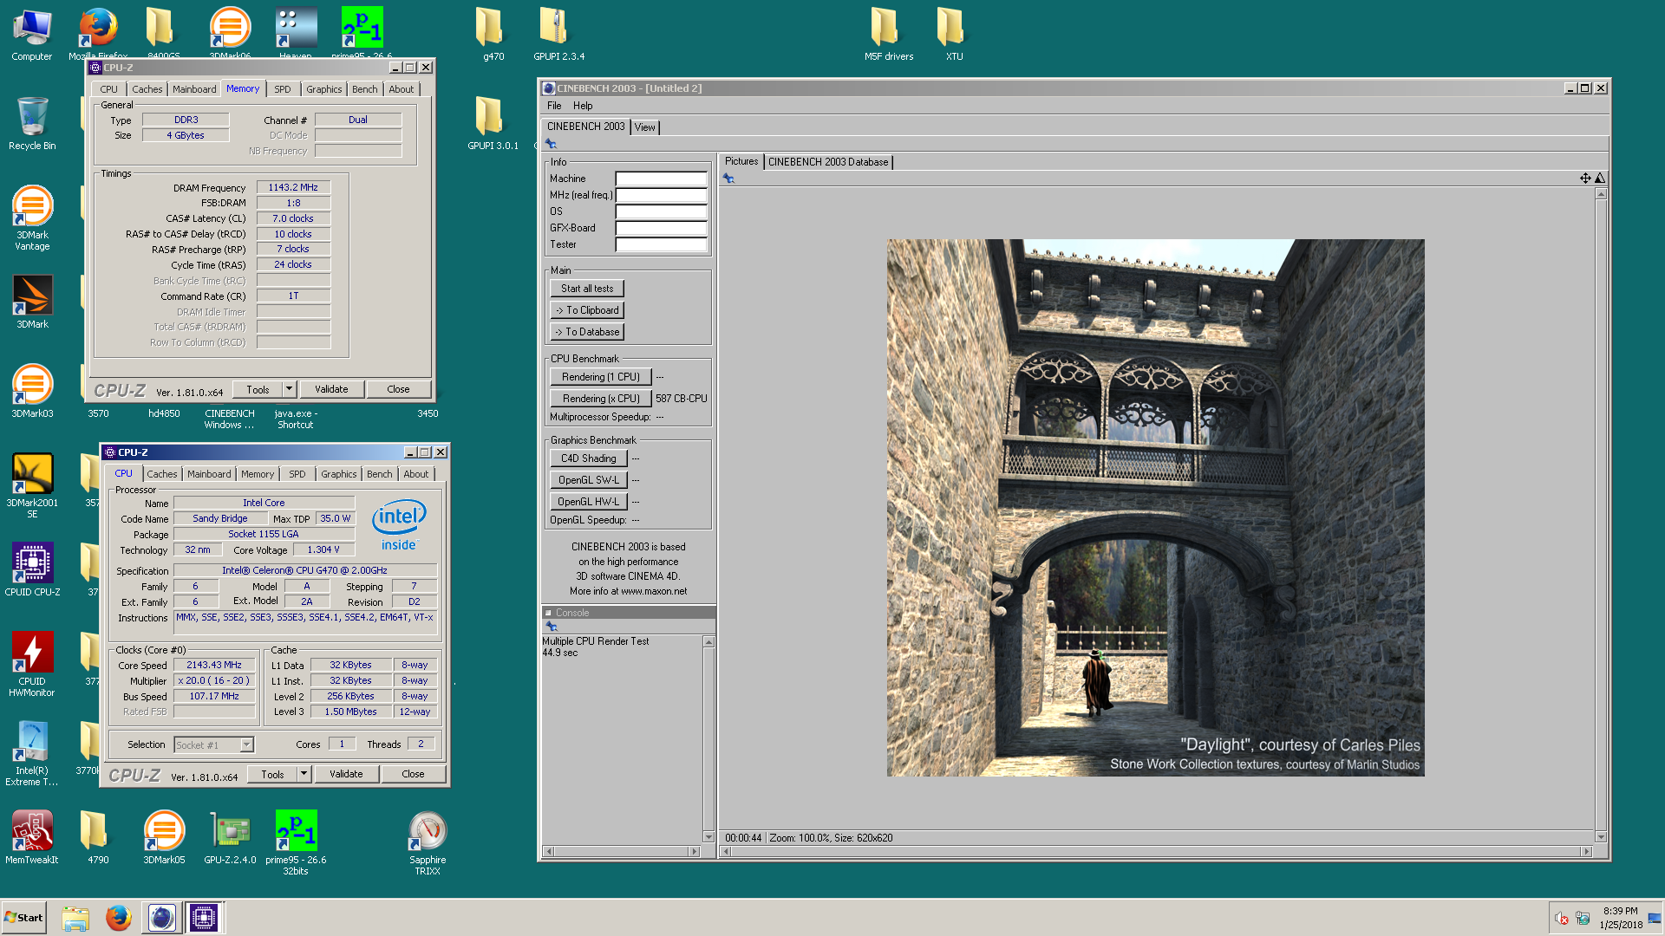Open the 4790 folder
Viewport: 1665px width, 936px height.
[98, 837]
